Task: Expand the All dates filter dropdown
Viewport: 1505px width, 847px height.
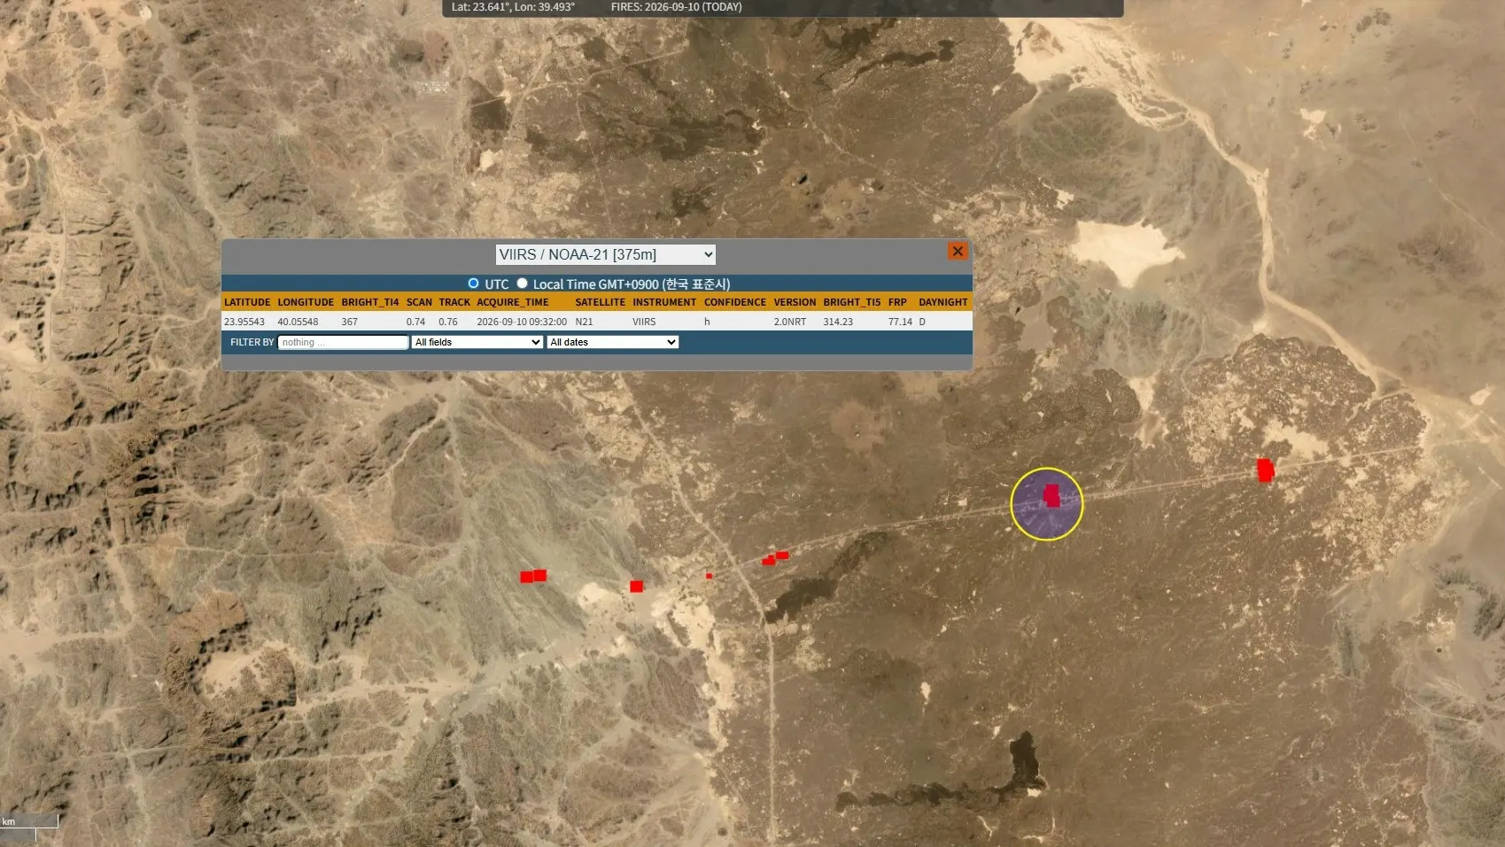Action: click(613, 342)
